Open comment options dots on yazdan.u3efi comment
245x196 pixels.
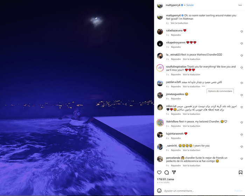(x=203, y=86)
